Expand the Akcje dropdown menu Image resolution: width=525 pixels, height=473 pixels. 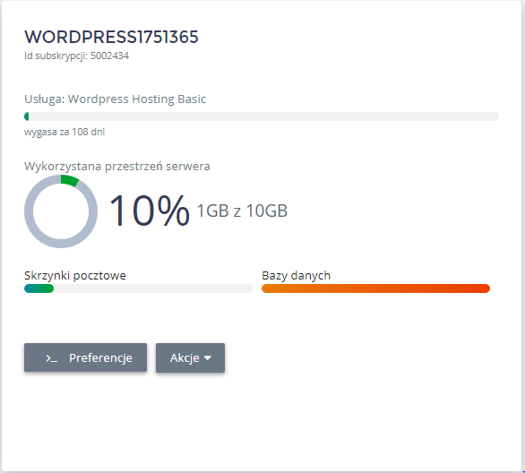190,357
